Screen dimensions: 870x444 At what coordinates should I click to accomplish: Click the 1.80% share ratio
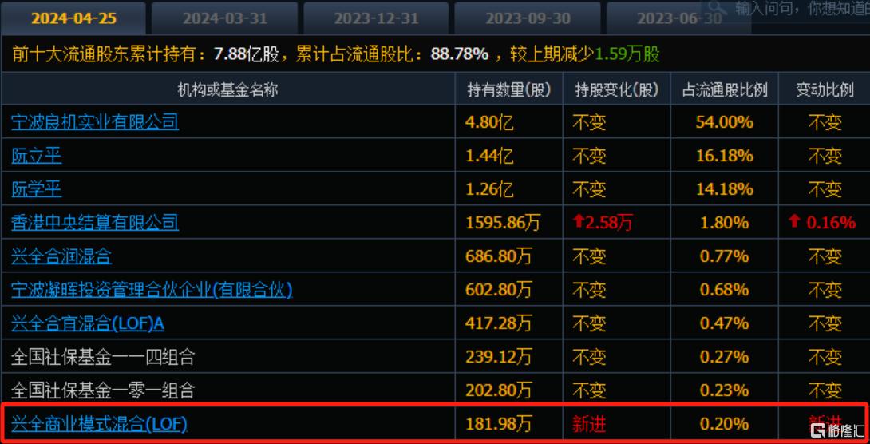725,223
